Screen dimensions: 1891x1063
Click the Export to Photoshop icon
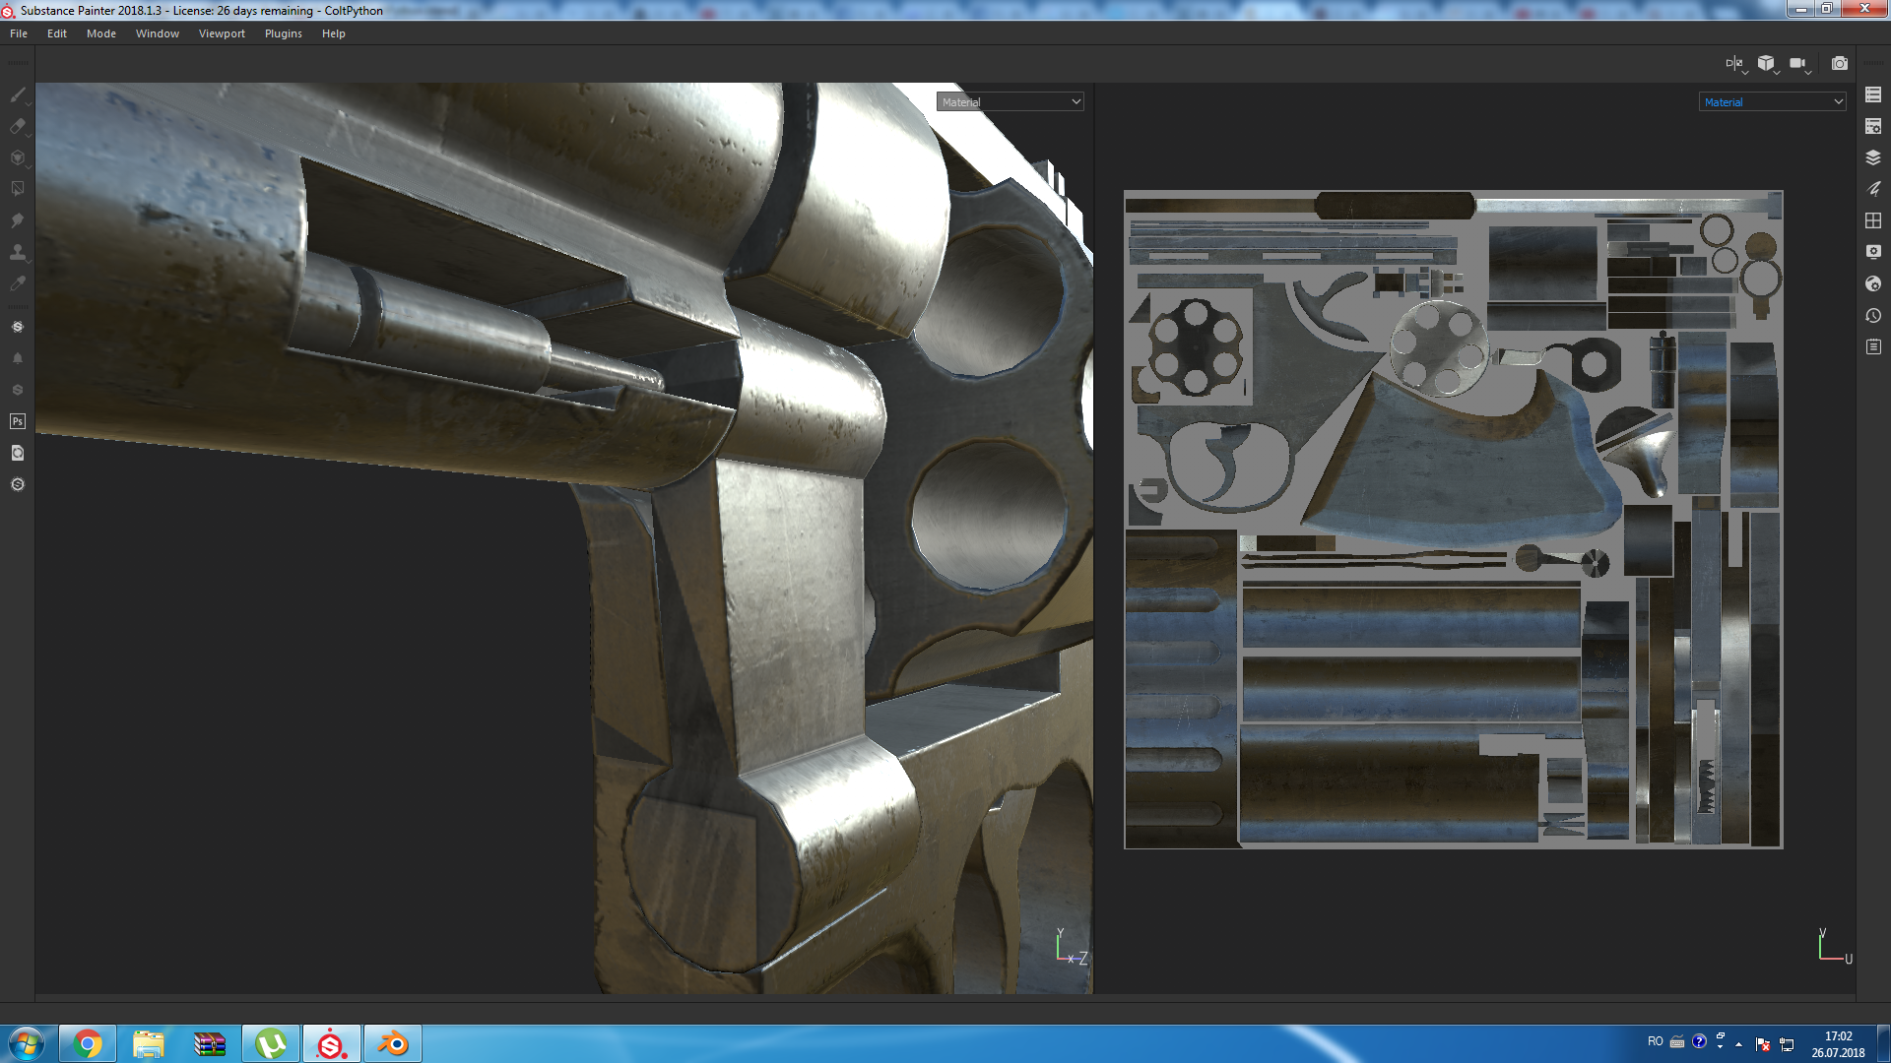point(18,421)
